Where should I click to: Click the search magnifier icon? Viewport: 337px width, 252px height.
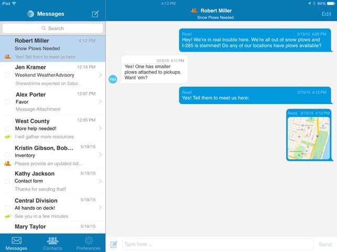coord(44,28)
